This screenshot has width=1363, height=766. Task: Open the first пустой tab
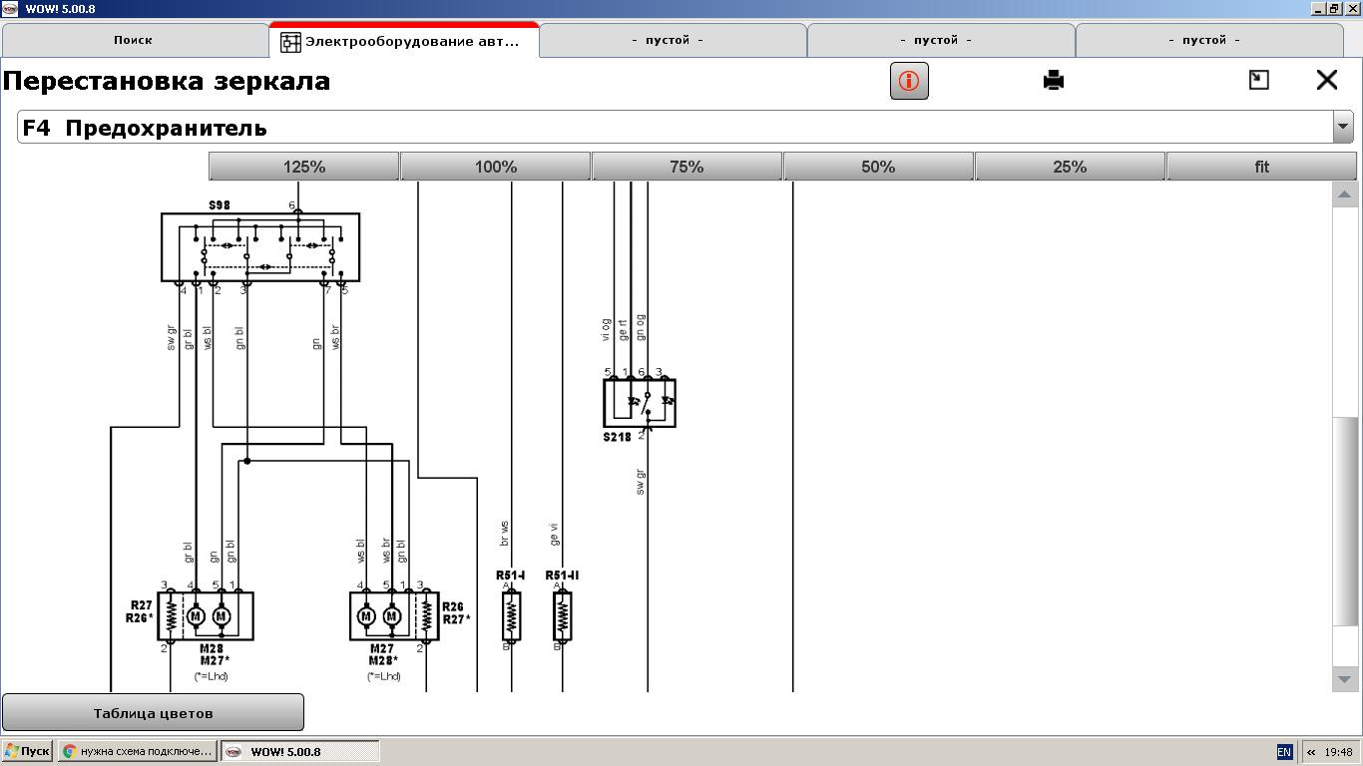click(x=672, y=40)
